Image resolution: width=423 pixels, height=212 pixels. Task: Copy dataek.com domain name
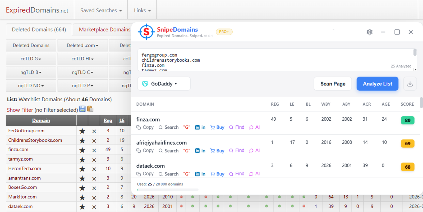145,174
